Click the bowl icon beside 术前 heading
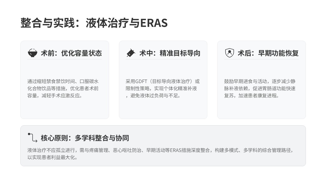Viewport: 326px width, 183px height. coord(32,53)
